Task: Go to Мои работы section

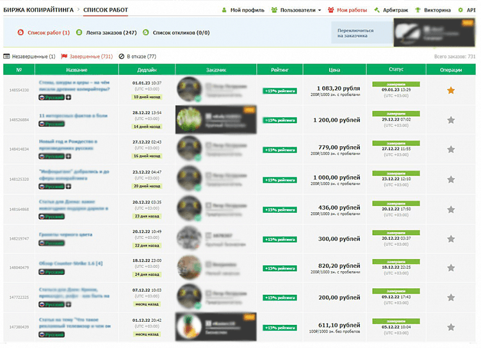Action: coord(347,10)
